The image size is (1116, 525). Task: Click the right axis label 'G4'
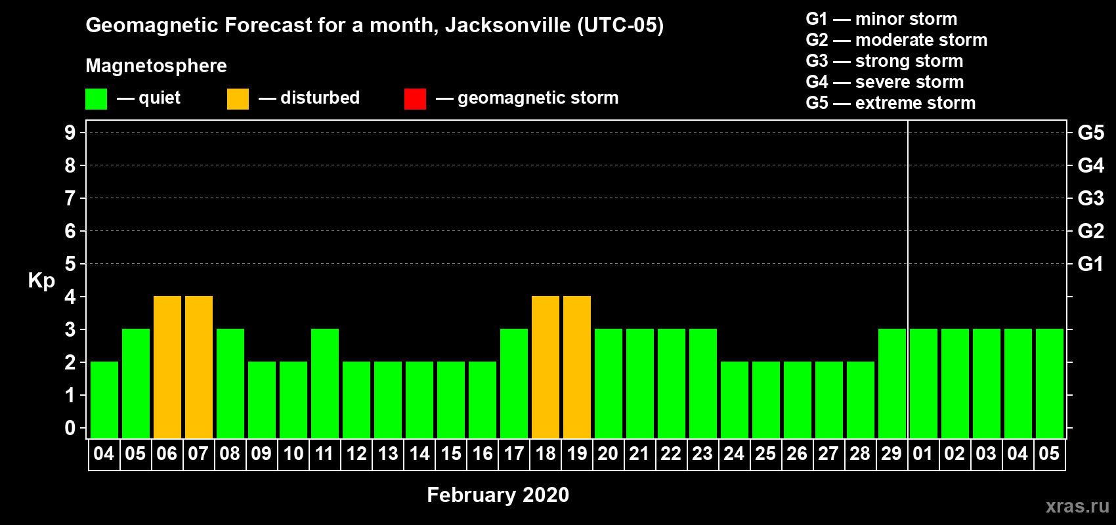tap(1091, 165)
